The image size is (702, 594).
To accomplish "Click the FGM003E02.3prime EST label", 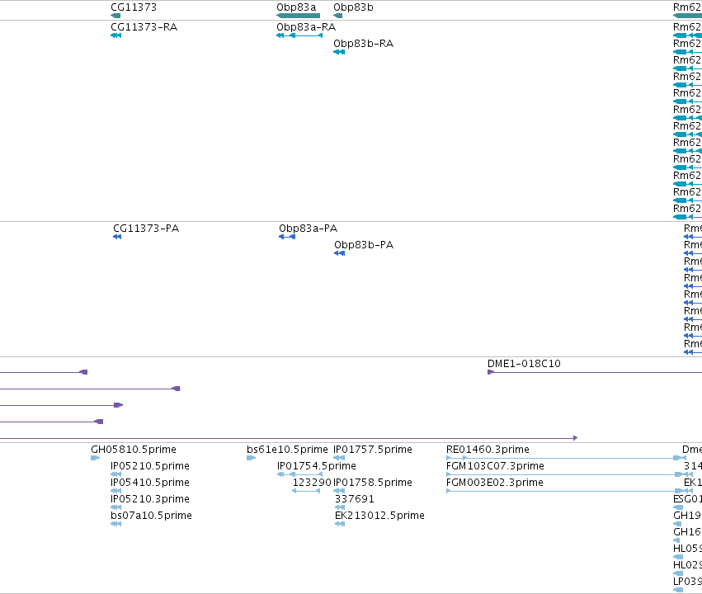I will 495,483.
